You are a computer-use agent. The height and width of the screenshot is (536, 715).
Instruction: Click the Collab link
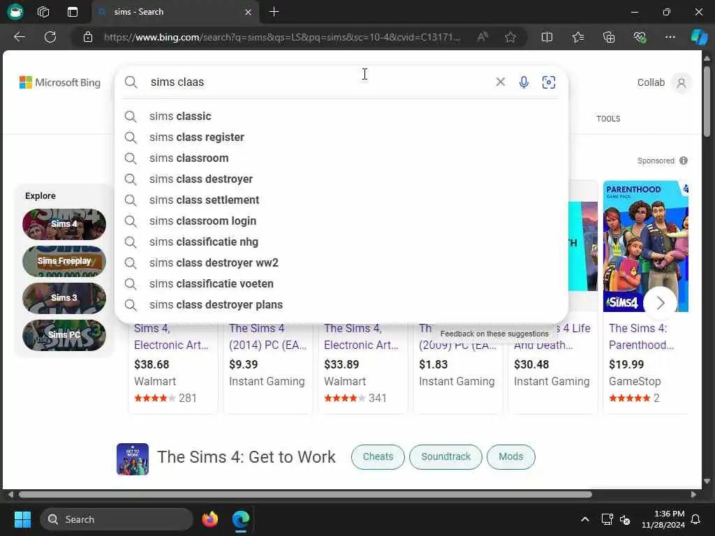pos(651,82)
